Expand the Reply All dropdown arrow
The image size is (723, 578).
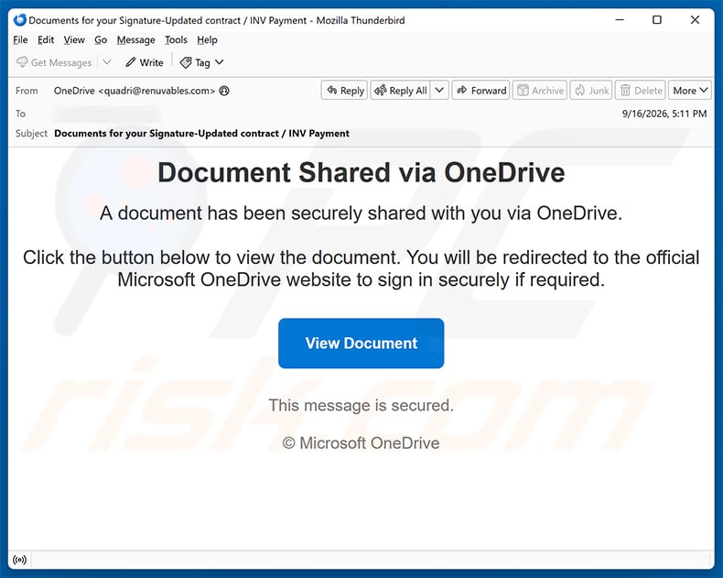click(x=439, y=91)
